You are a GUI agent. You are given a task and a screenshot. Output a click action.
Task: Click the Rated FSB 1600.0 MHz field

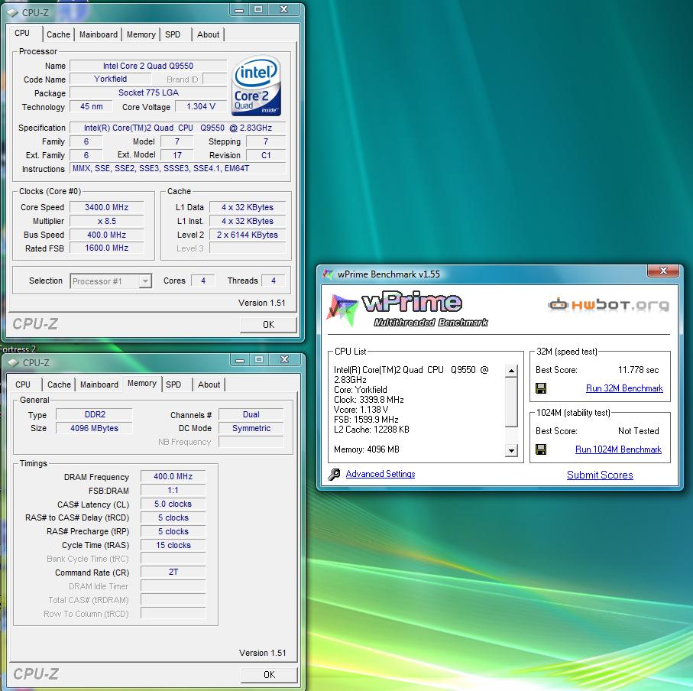pos(106,248)
